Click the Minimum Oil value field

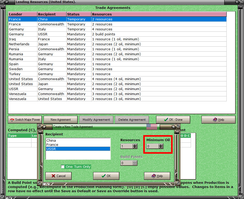pos(153,146)
